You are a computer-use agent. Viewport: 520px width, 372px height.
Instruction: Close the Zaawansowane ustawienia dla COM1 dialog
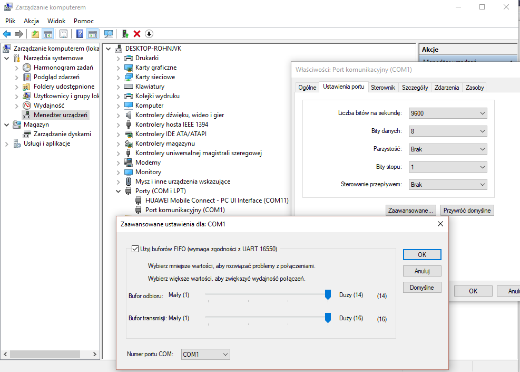click(x=440, y=224)
